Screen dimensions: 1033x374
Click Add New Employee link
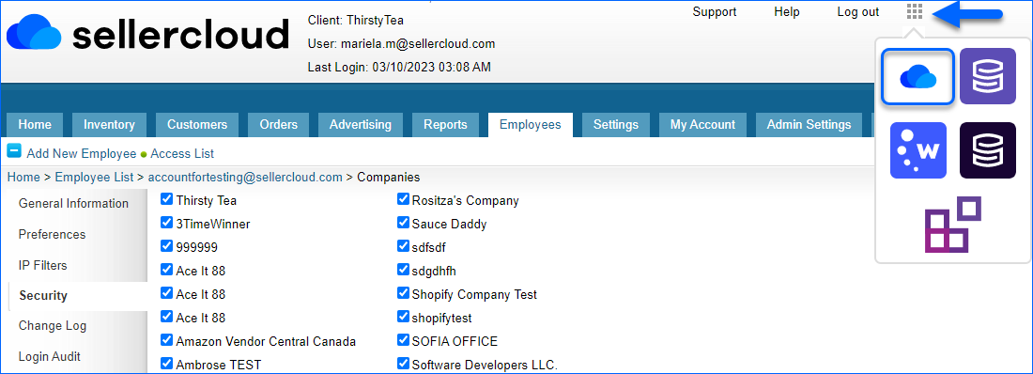(x=82, y=154)
